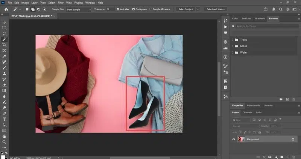Select the Hand tool
This screenshot has width=301, height=159.
coord(4,136)
